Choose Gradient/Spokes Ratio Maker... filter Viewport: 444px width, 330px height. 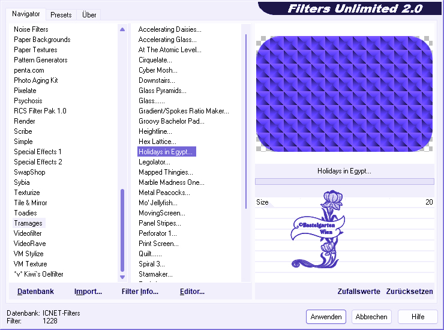[x=184, y=111]
